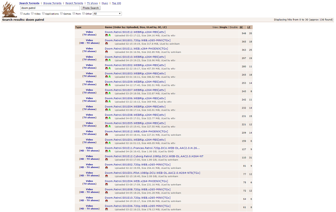Click magnet icon for Doom.Patrol.S01E12.WEBRip.x264-PBS[ettv]

pyautogui.click(x=107, y=36)
